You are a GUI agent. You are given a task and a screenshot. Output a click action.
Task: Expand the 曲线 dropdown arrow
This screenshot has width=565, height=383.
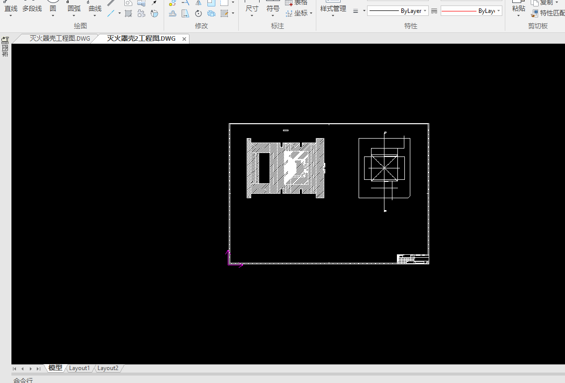tap(95, 16)
